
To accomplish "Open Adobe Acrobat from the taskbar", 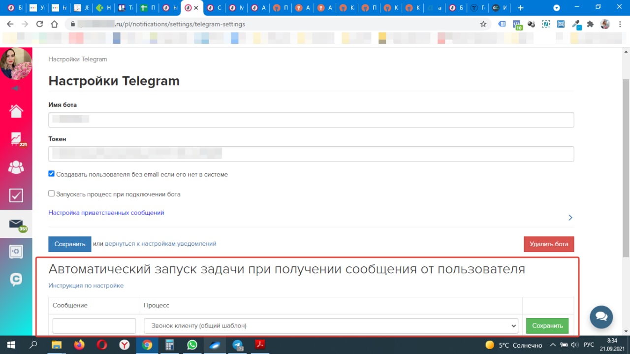I will click(x=260, y=345).
